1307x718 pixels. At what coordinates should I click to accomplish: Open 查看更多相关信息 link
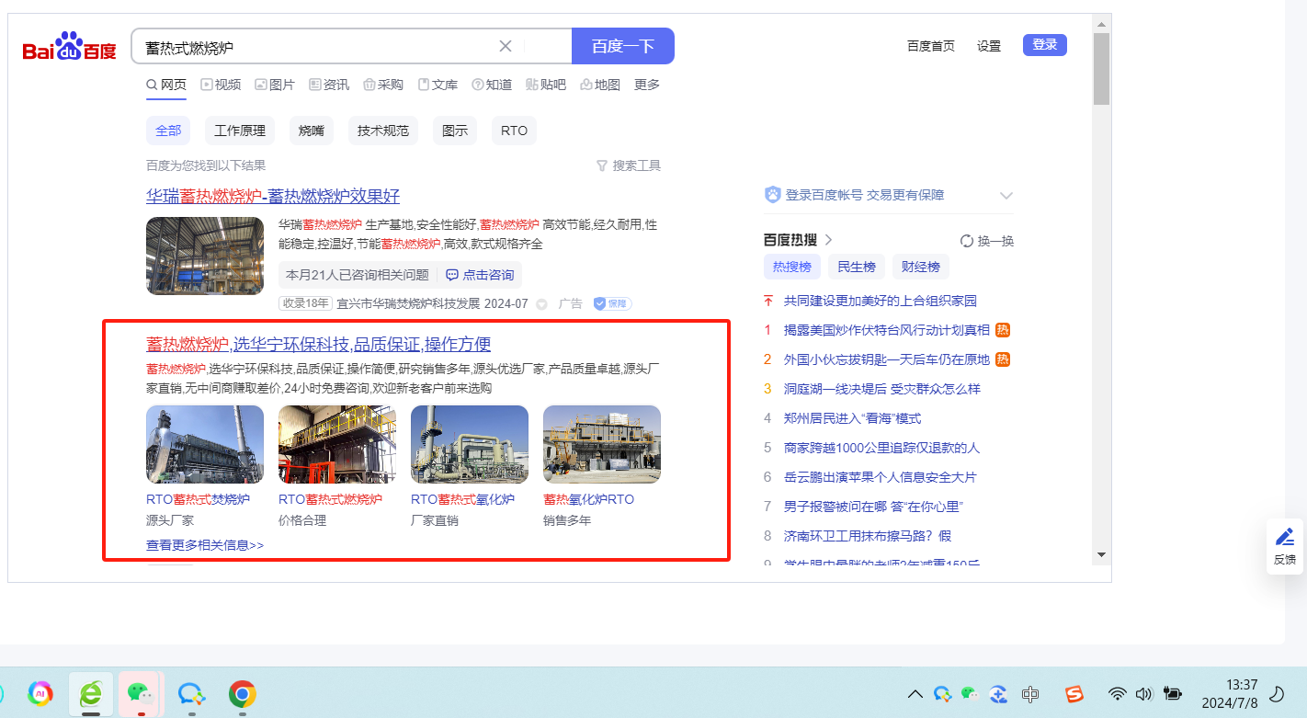click(205, 545)
